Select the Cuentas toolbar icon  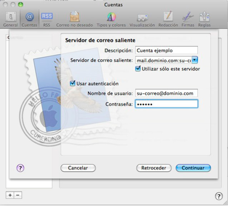pos(29,19)
